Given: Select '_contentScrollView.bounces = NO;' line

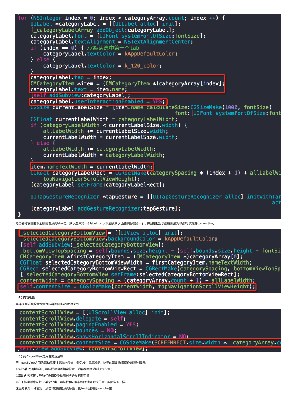Looking at the screenshot, I should click(x=66, y=330).
